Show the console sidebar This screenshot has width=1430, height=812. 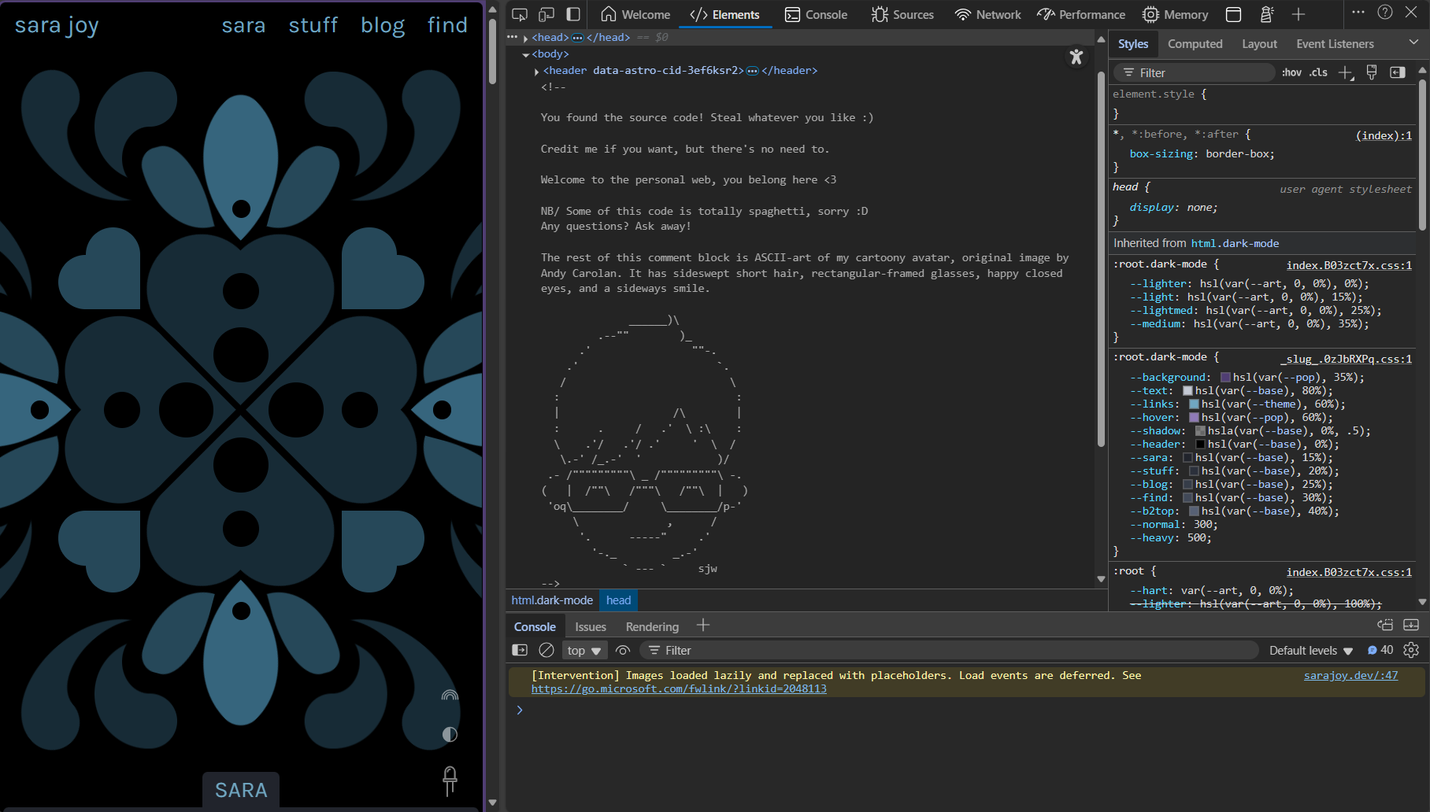(x=520, y=650)
